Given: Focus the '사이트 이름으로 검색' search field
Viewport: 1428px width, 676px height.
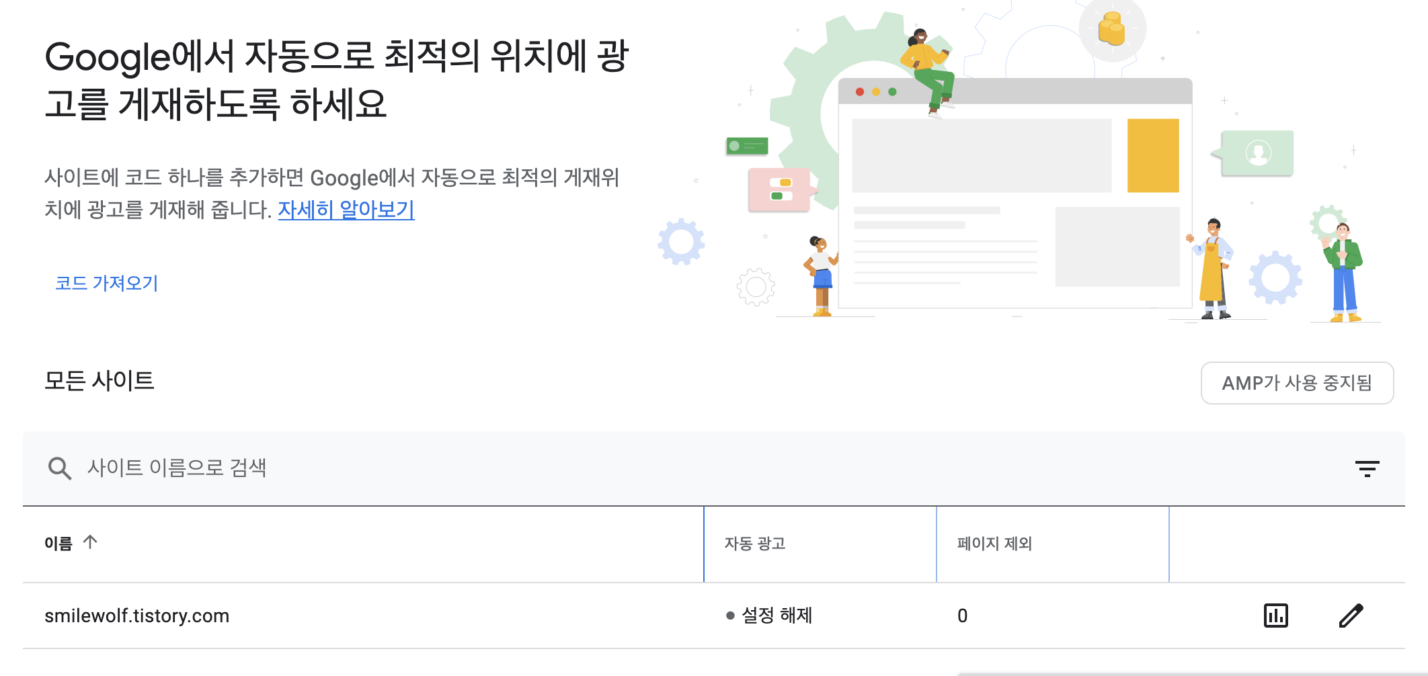Looking at the screenshot, I should click(x=713, y=468).
